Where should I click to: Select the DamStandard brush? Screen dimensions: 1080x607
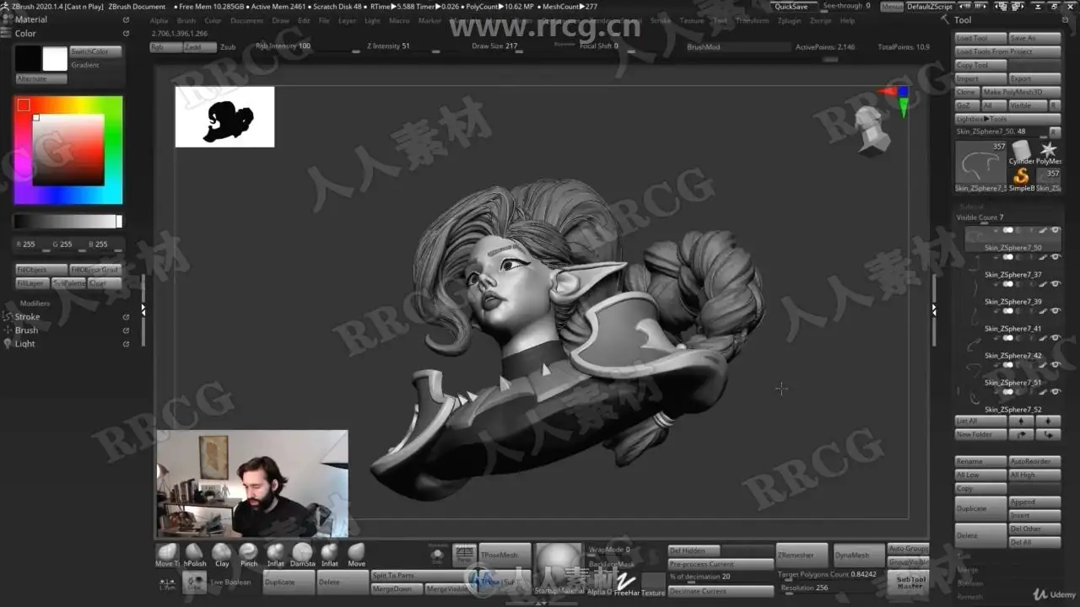point(302,555)
